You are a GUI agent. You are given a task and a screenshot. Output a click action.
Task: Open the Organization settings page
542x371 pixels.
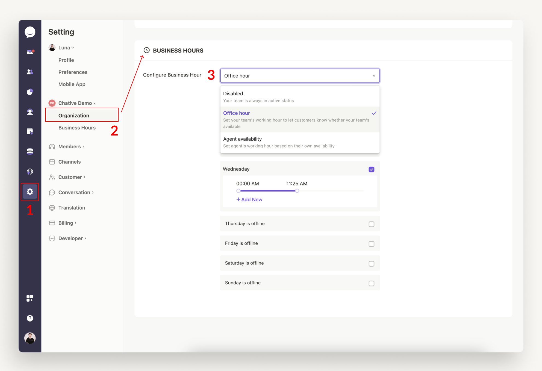(73, 115)
